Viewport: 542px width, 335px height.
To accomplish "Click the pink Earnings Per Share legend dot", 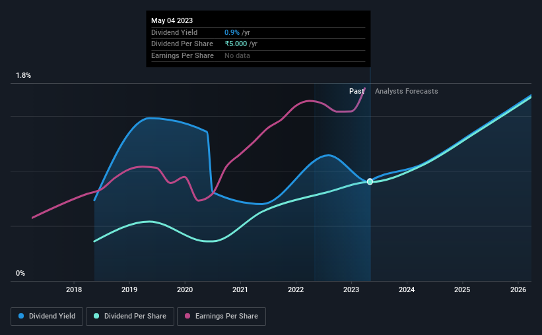I will (x=187, y=316).
